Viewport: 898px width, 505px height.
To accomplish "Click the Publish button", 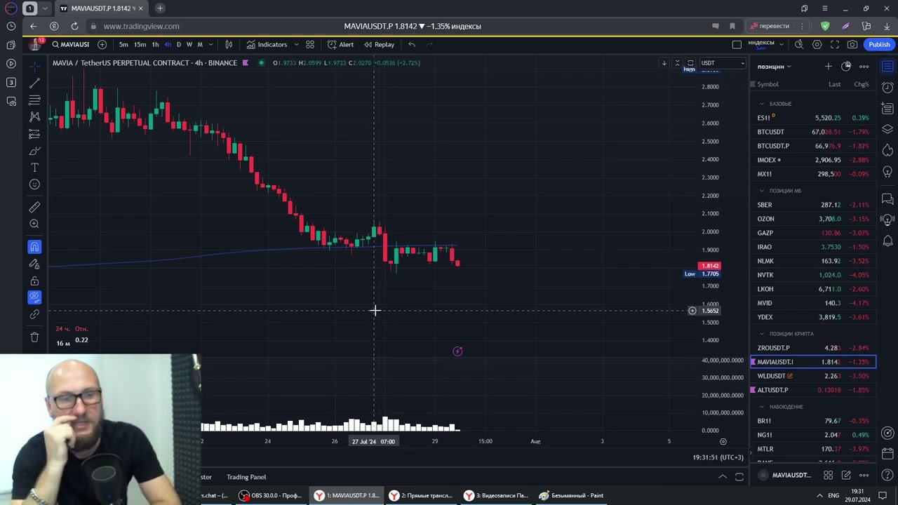I will pos(879,44).
